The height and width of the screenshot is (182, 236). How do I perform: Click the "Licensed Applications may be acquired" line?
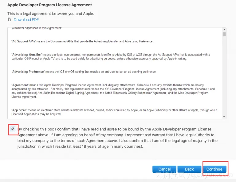pos(36,114)
